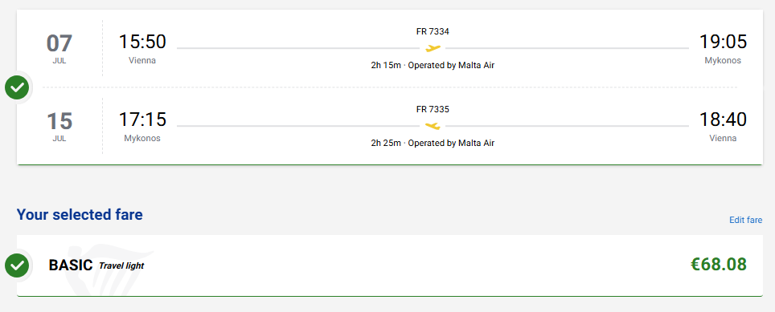
Task: Open the Edit fare link
Action: [745, 220]
